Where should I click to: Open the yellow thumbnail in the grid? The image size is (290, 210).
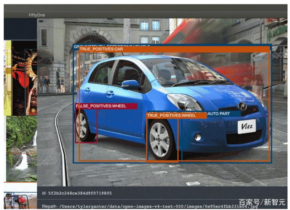tap(8, 78)
